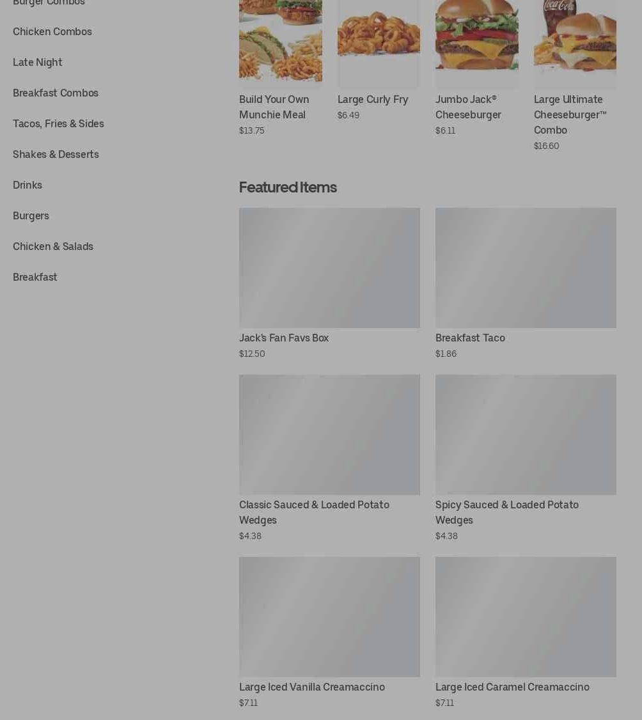
Task: Open Tacos, Fries & Sides category
Action: tap(58, 124)
